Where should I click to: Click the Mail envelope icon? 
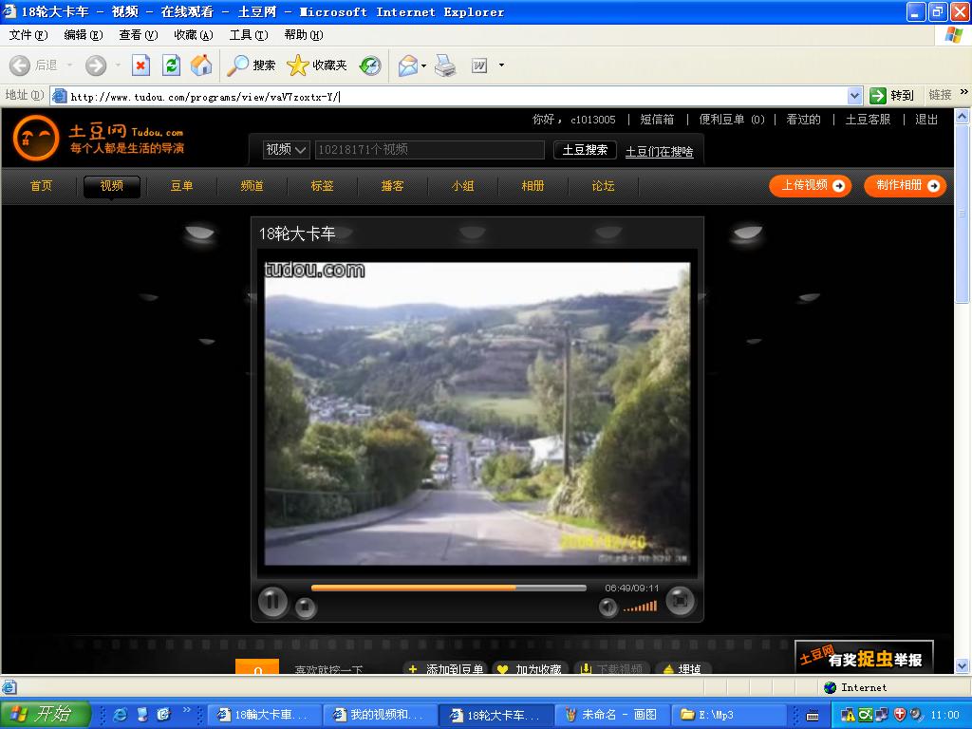(x=408, y=65)
